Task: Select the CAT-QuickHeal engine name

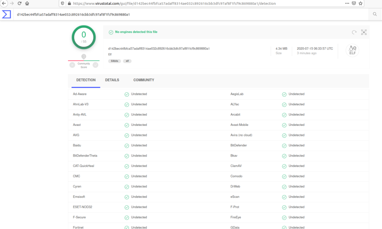Action: click(83, 166)
